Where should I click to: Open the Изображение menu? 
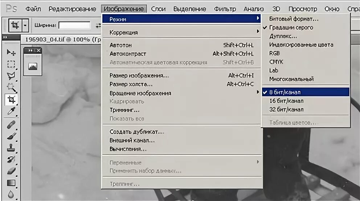[124, 9]
